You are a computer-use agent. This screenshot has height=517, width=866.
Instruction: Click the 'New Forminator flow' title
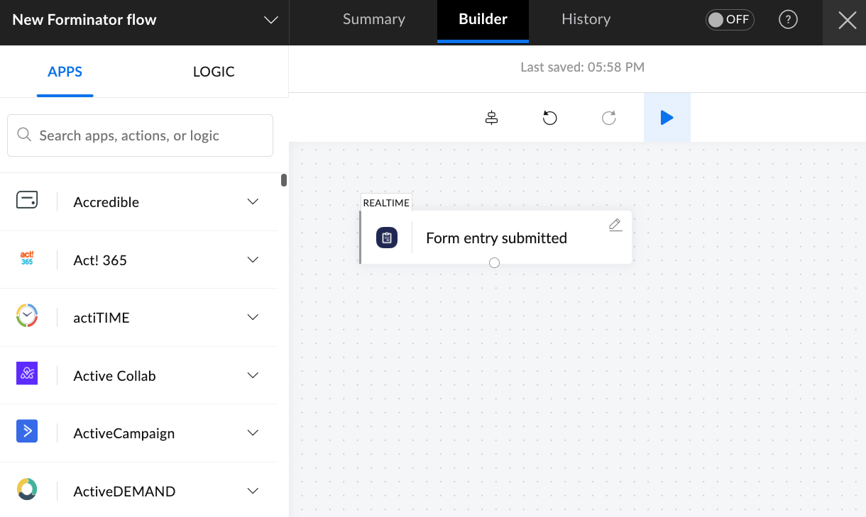tap(84, 20)
